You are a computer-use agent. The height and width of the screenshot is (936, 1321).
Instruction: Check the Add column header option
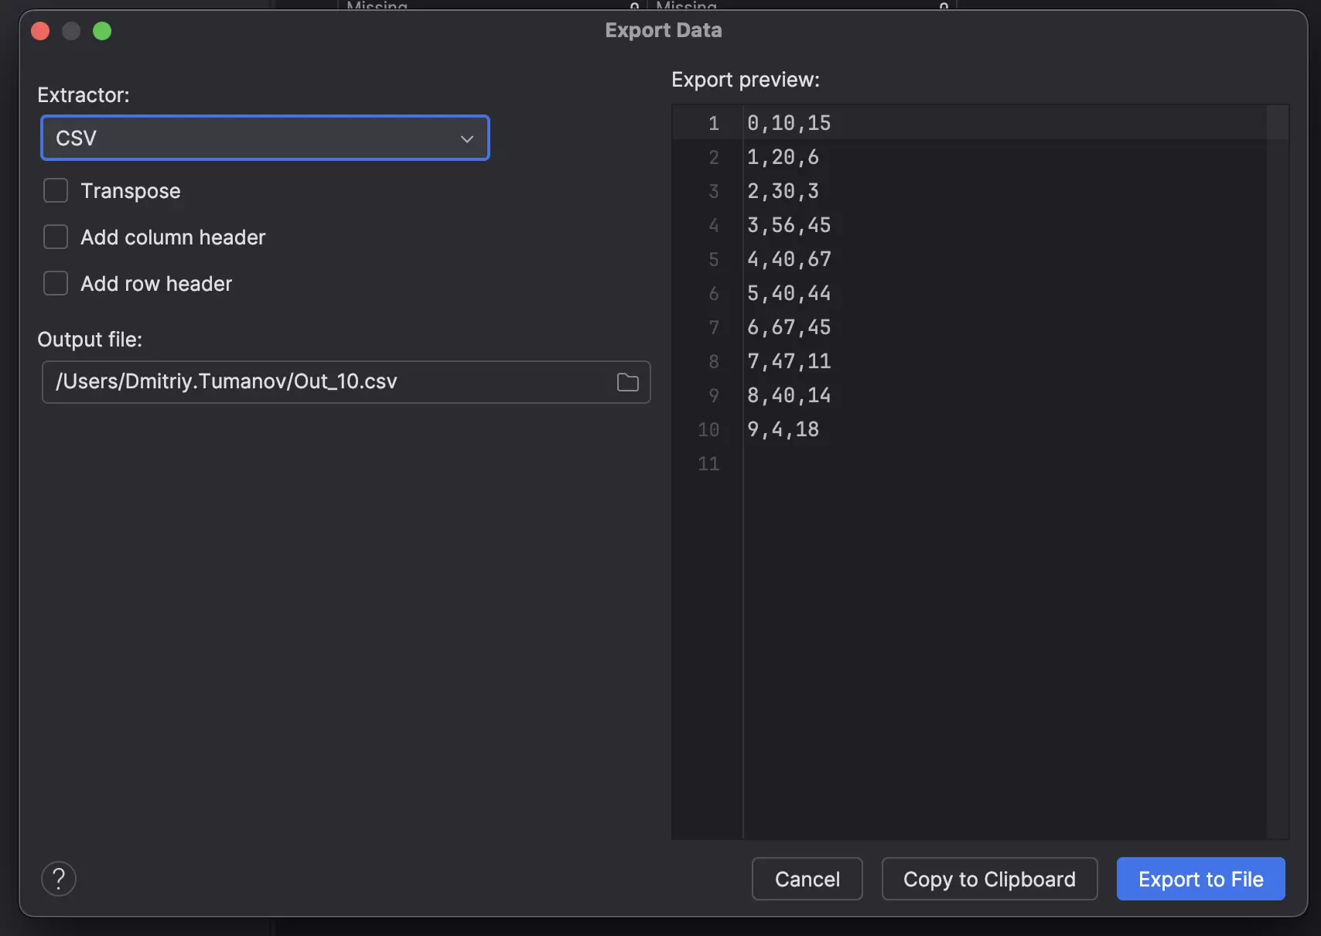click(56, 237)
